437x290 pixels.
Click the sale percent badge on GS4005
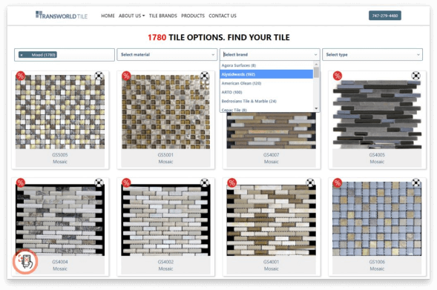tap(338, 76)
